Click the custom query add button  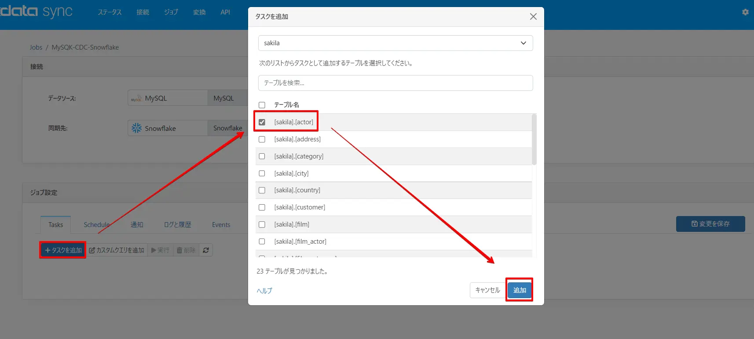click(x=117, y=250)
